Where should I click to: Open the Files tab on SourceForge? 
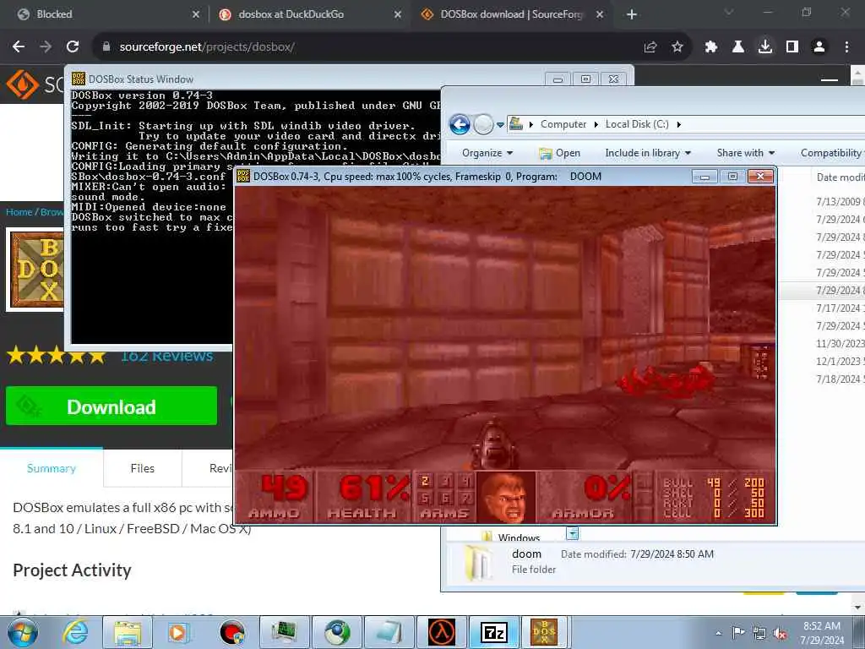click(142, 468)
